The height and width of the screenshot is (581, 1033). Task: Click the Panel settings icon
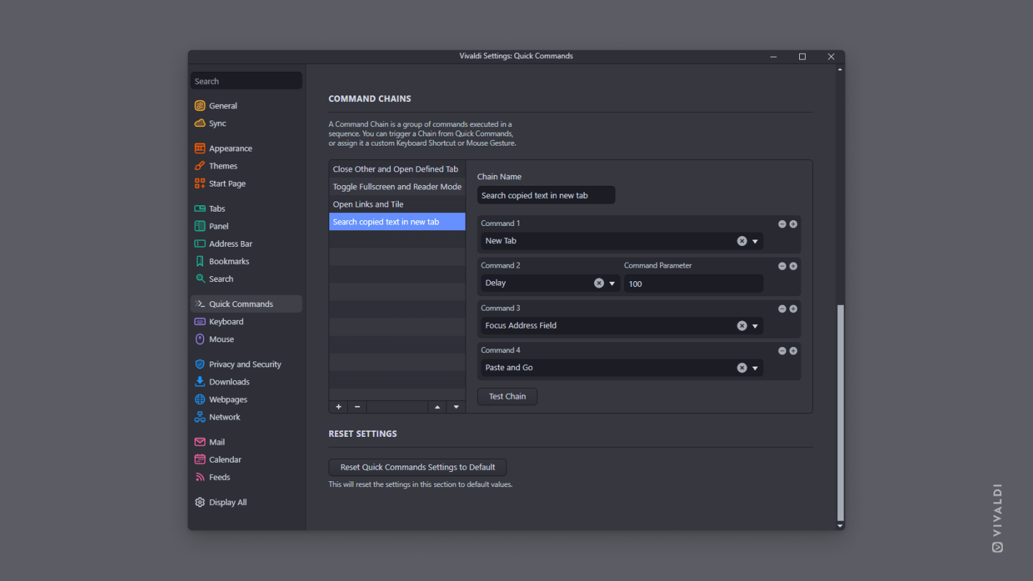click(200, 226)
